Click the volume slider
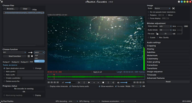Viewport: 192px width, 103px height. [125, 83]
